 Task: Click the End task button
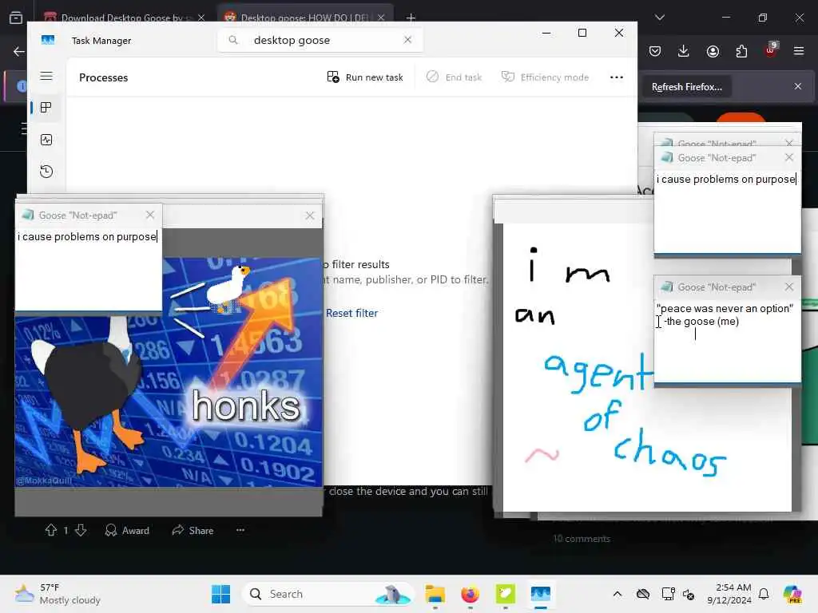[x=454, y=77]
